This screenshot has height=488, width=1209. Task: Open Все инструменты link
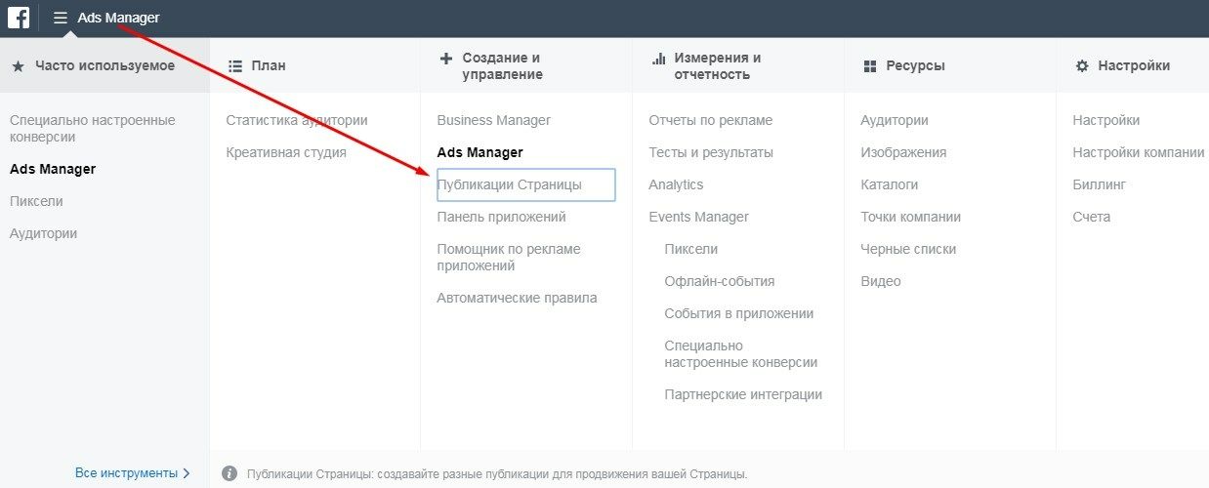[126, 473]
